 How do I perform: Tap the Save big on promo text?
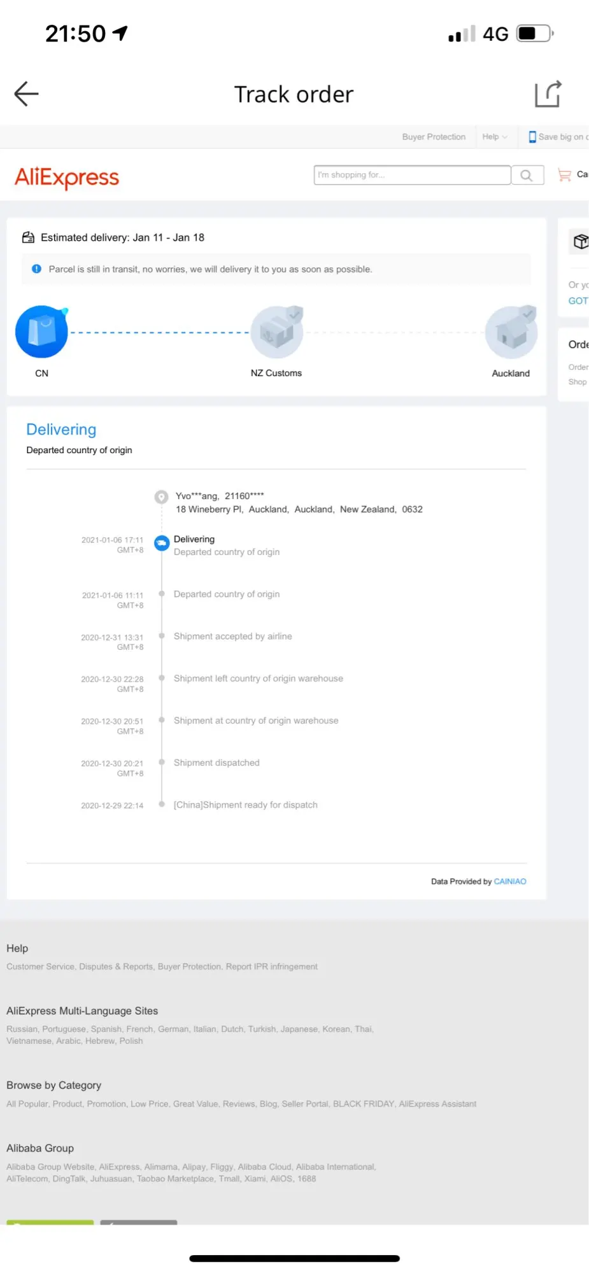(x=563, y=137)
